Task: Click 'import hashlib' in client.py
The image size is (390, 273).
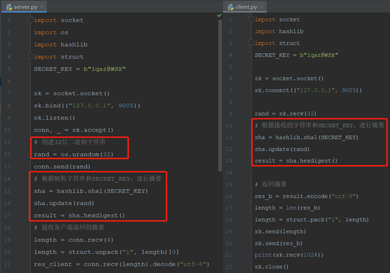Action: click(279, 32)
